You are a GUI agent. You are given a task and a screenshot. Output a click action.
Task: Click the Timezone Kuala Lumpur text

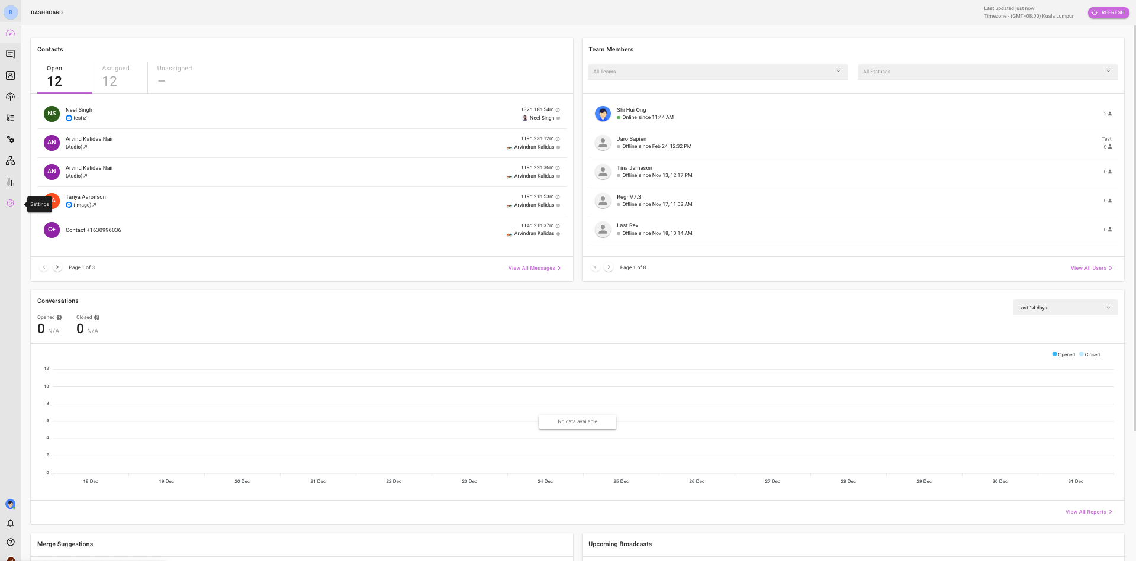pyautogui.click(x=1028, y=16)
